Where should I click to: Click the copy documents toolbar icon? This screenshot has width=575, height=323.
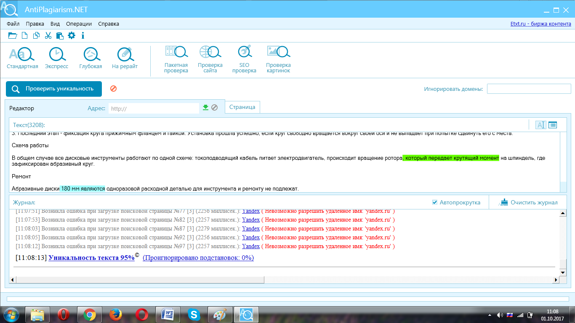point(37,36)
